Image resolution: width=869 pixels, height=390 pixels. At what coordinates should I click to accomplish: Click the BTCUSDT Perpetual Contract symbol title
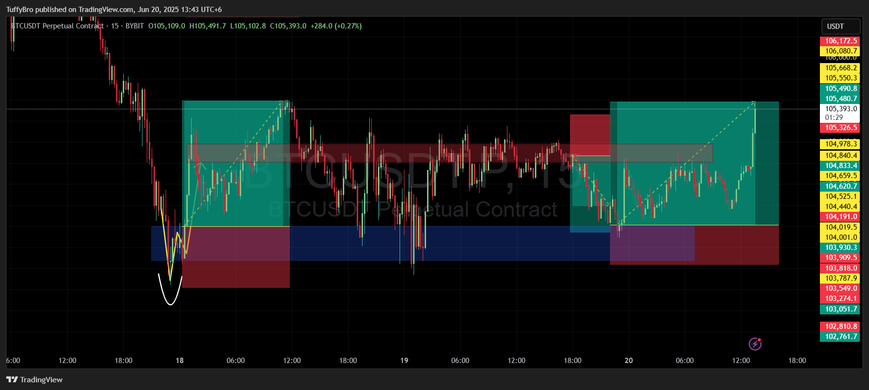coord(57,26)
